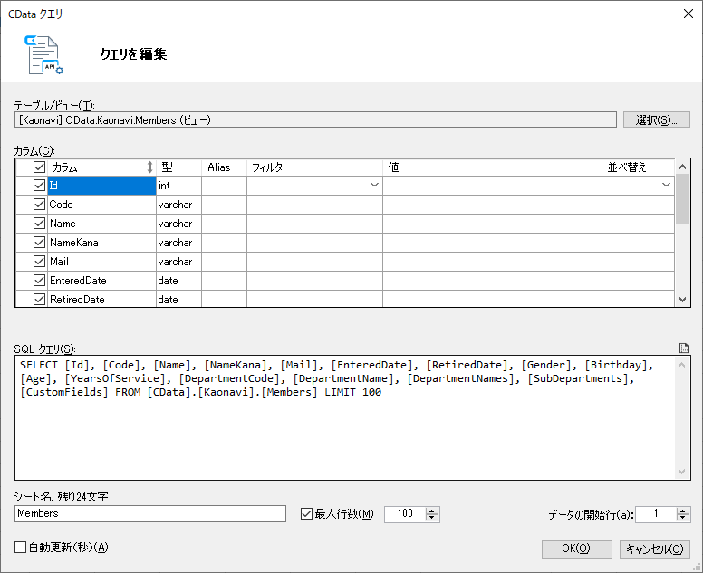Click the フィルタ column header

314,167
